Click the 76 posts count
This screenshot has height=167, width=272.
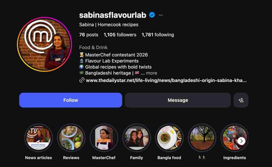point(89,35)
